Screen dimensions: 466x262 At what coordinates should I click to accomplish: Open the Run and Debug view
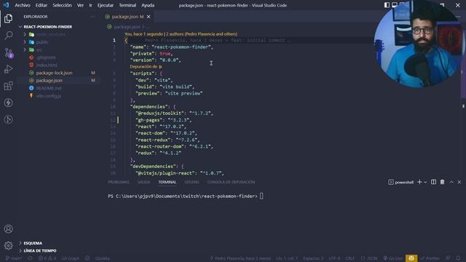pos(8,69)
